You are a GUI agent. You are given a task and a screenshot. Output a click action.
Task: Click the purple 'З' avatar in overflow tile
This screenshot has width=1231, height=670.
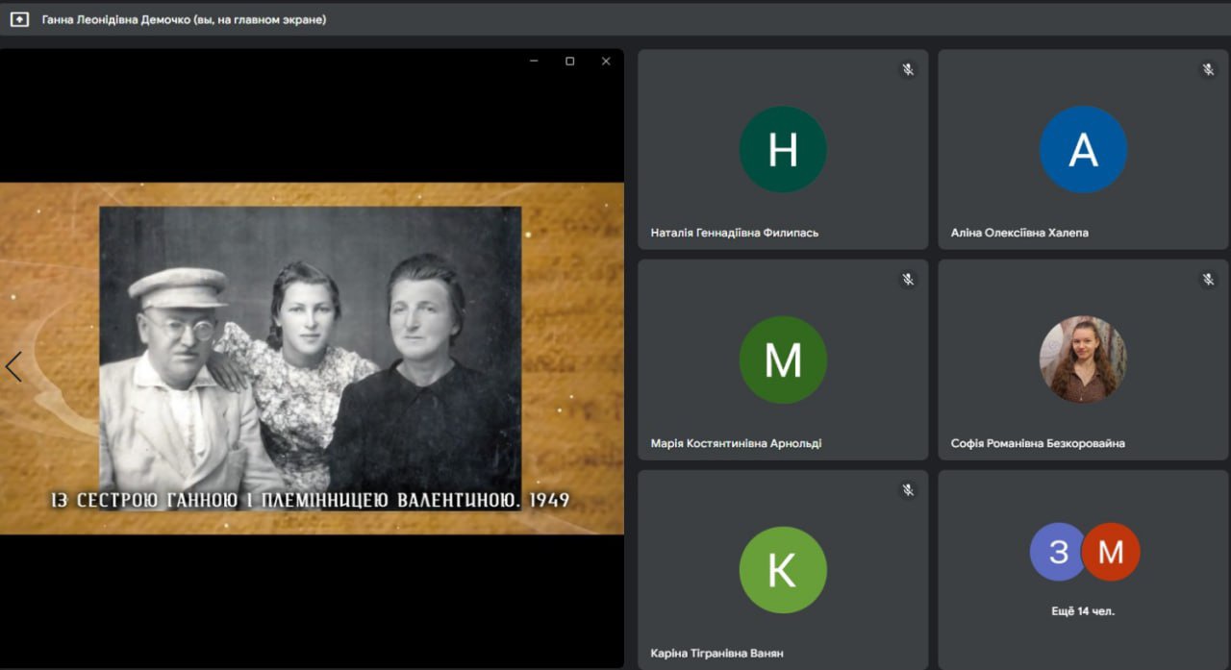[x=1057, y=552]
